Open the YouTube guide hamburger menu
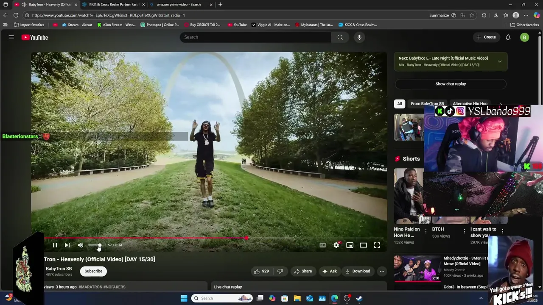The image size is (543, 305). point(11,37)
